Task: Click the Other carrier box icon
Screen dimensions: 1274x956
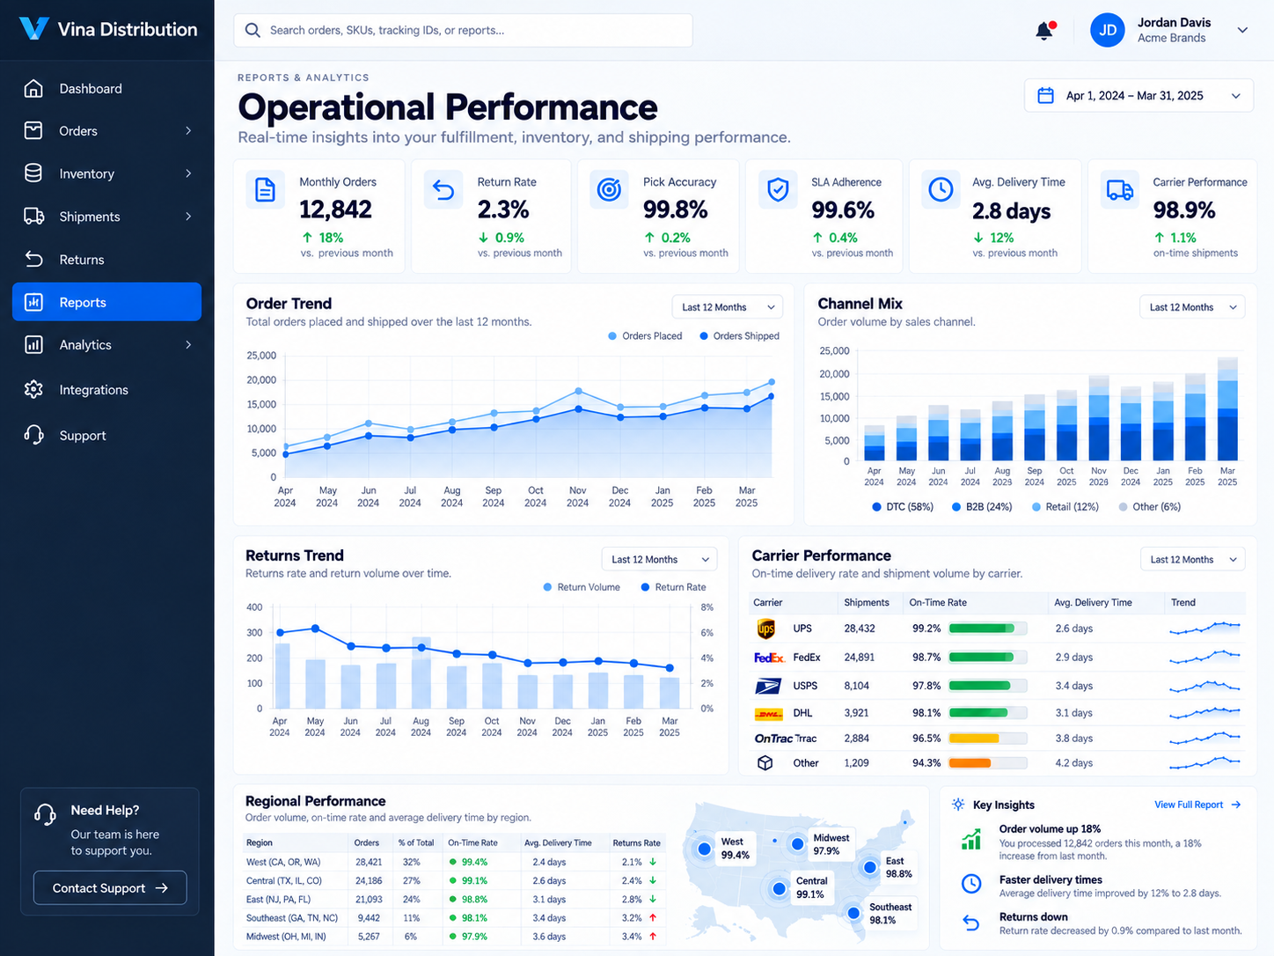Action: [765, 763]
